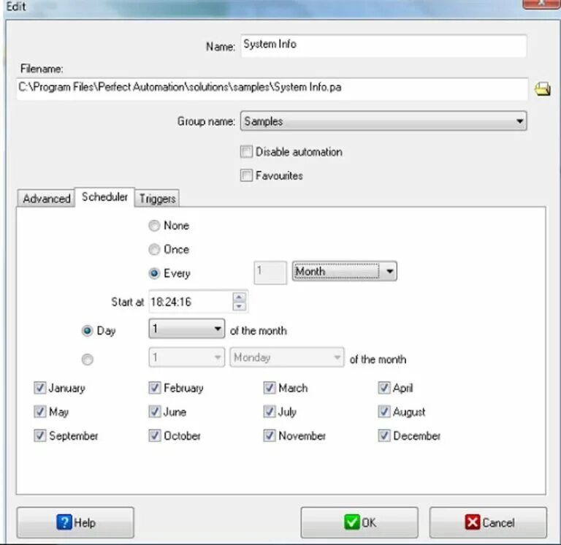Screen dimensions: 561x545
Task: Select the weekday of the month radio
Action: [88, 359]
